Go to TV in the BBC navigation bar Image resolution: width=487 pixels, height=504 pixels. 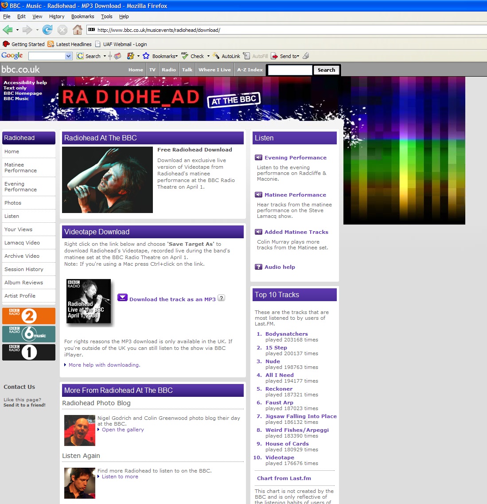(152, 70)
